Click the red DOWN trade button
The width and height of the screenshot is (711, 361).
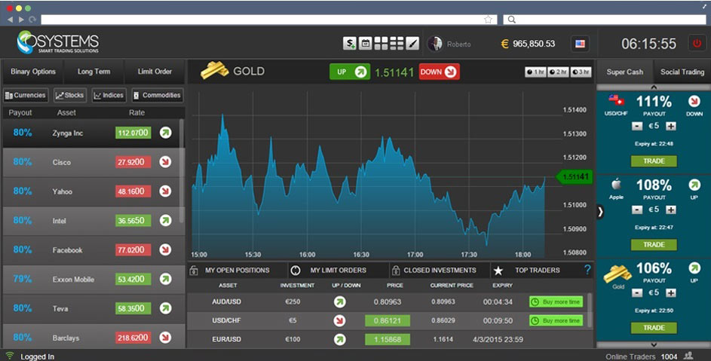coord(439,72)
